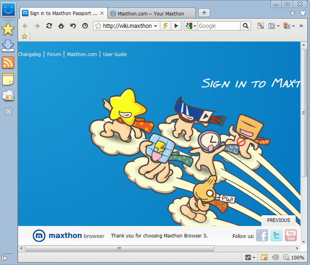Image resolution: width=310 pixels, height=265 pixels.
Task: Go to the Home page icon
Action: [x=61, y=26]
